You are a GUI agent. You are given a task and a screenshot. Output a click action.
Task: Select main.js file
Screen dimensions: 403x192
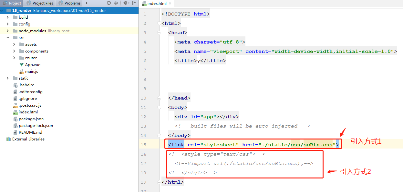pyautogui.click(x=32, y=71)
